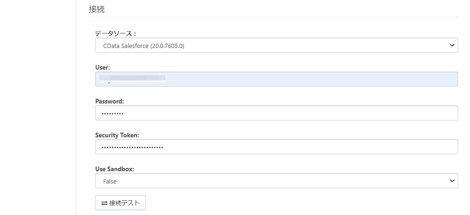Expand the Use Sandbox dropdown
The height and width of the screenshot is (215, 470).
pos(276,181)
